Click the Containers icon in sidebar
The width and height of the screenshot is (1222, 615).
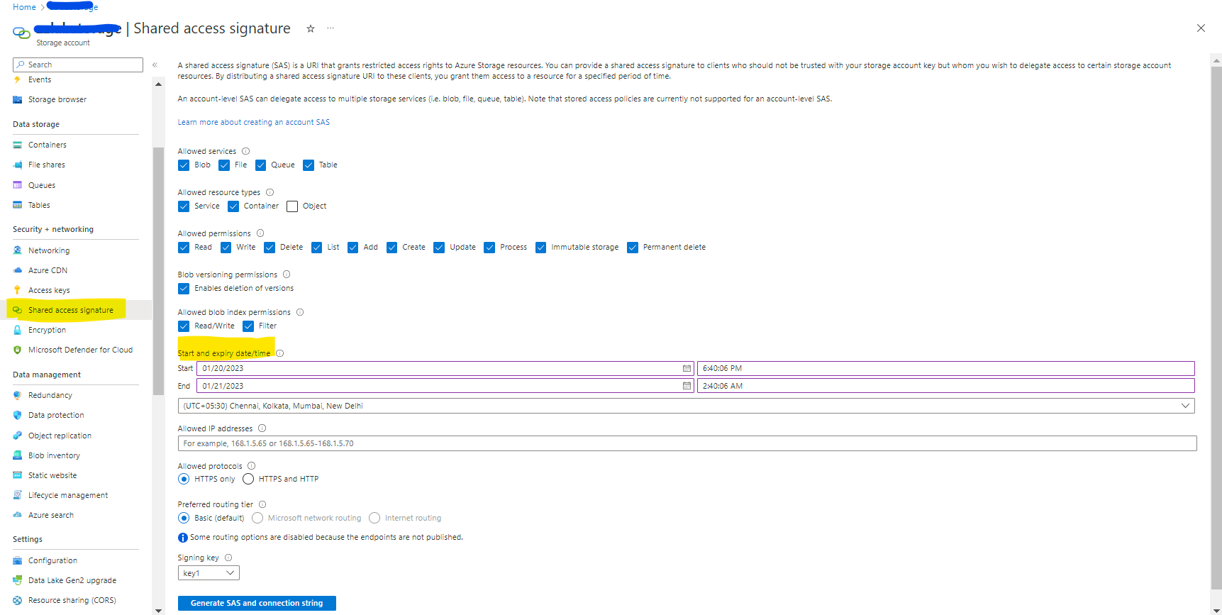point(18,145)
